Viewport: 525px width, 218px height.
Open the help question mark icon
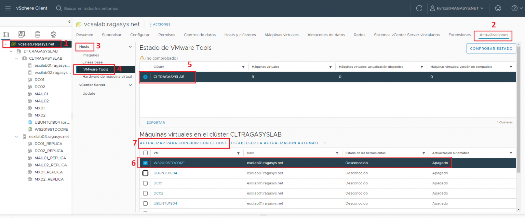514,8
